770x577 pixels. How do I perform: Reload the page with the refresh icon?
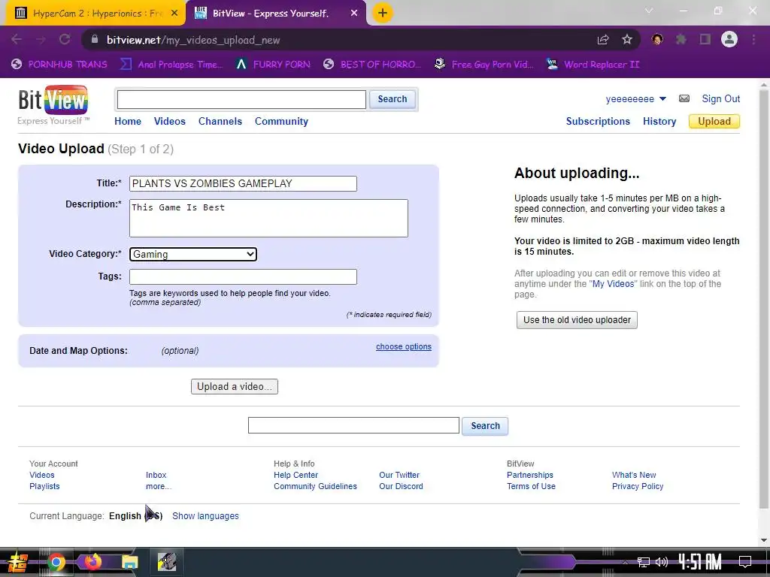65,40
